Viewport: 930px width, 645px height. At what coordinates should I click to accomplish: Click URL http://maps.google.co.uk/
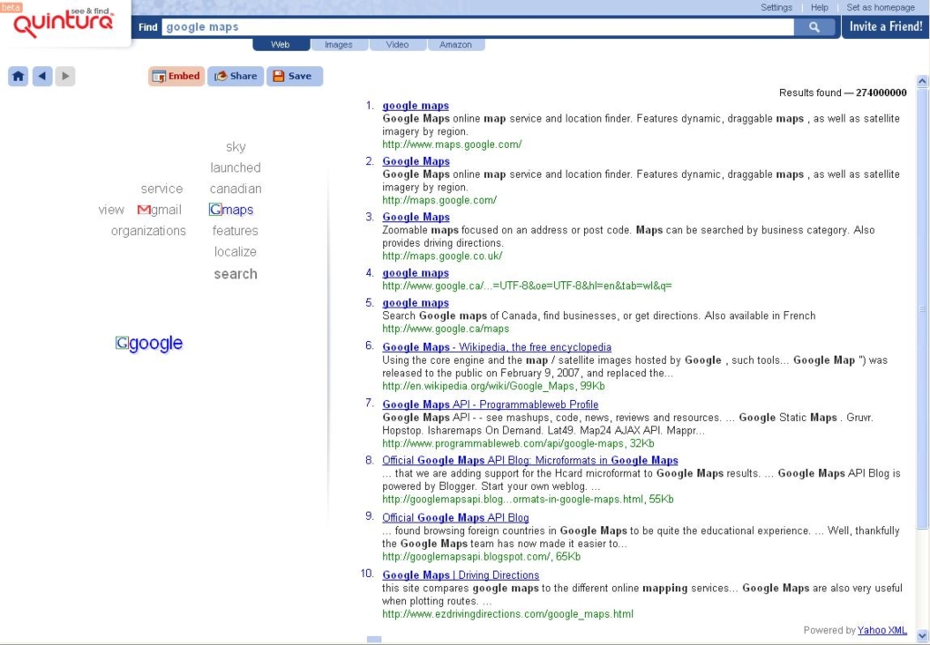click(442, 256)
